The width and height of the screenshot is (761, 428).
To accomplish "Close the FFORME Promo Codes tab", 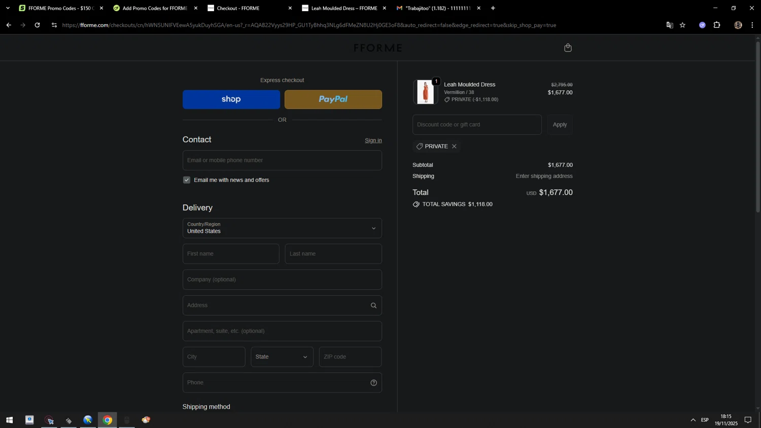I will pyautogui.click(x=101, y=8).
